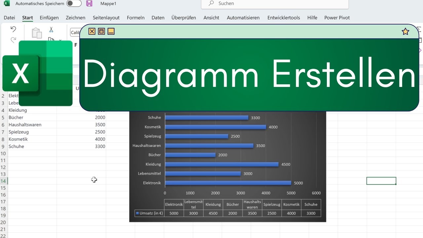Select spreadsheet cell with value 2500
Image resolution: width=423 pixels, height=238 pixels.
tap(81, 132)
